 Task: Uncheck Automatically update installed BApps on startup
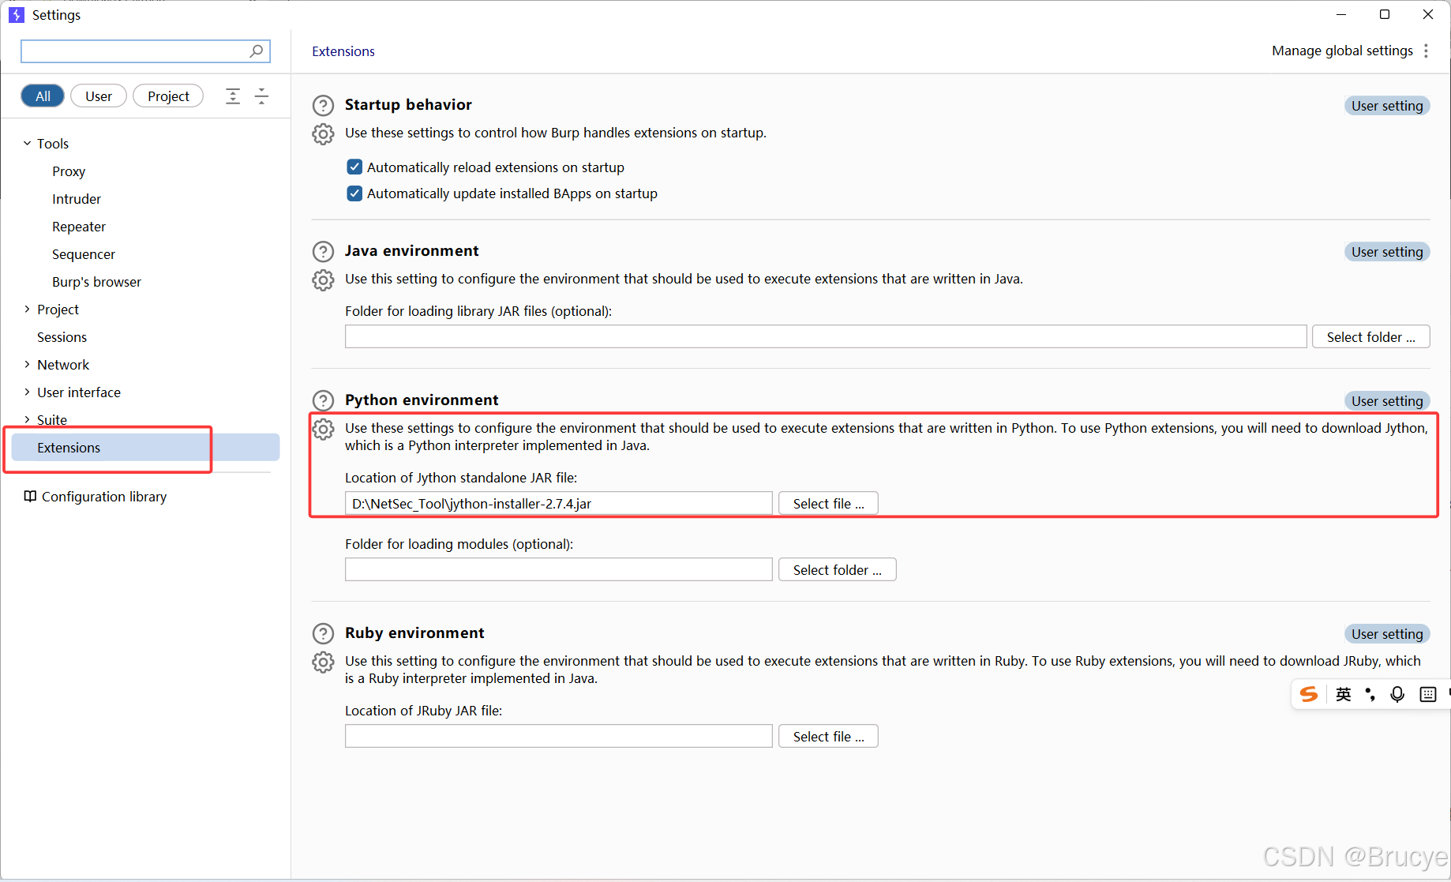point(354,193)
